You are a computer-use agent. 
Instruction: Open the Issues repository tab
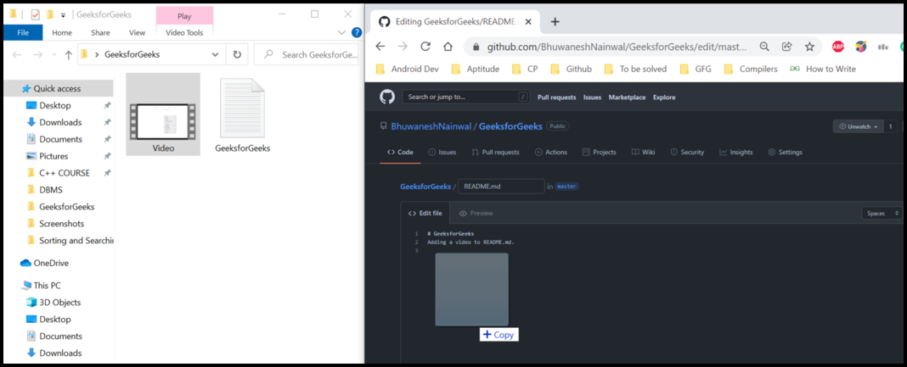(442, 153)
